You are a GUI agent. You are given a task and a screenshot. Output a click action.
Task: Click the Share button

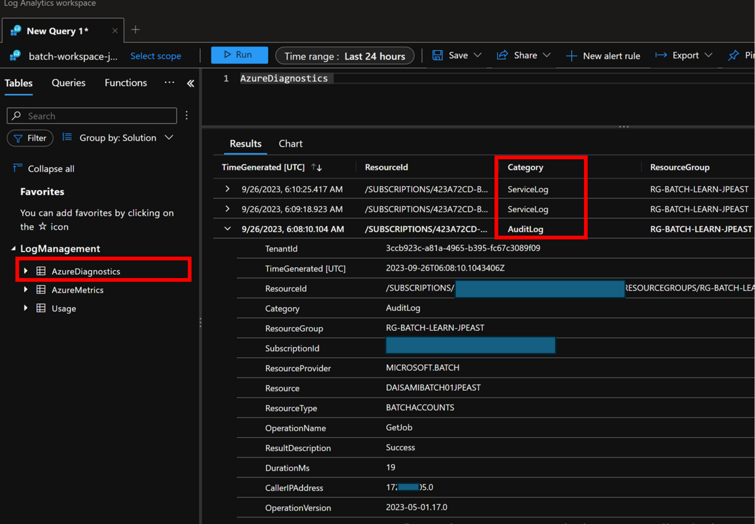[517, 55]
